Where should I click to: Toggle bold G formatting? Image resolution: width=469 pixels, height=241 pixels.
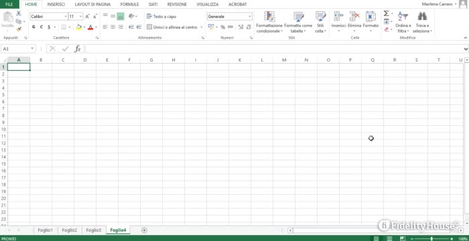coord(33,27)
